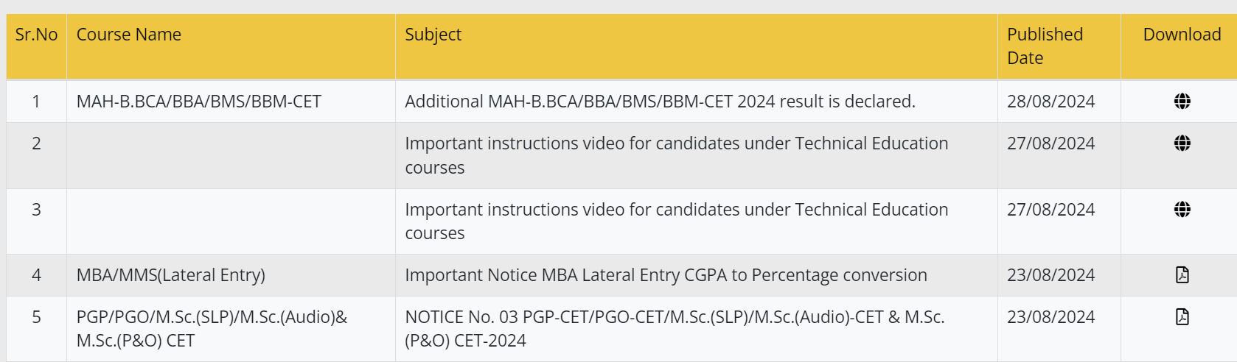This screenshot has height=362, width=1237.
Task: Download PDF for PGP-CET Notice No. 03
Action: [1182, 317]
